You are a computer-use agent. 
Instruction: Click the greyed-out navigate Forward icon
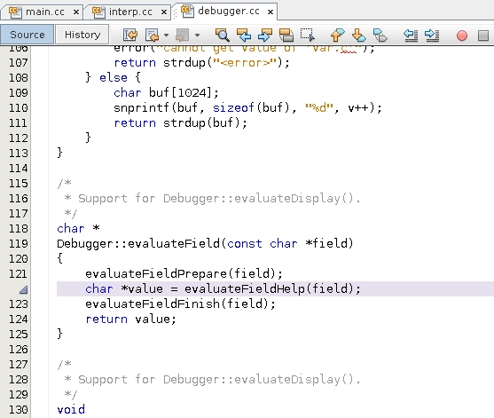[182, 35]
